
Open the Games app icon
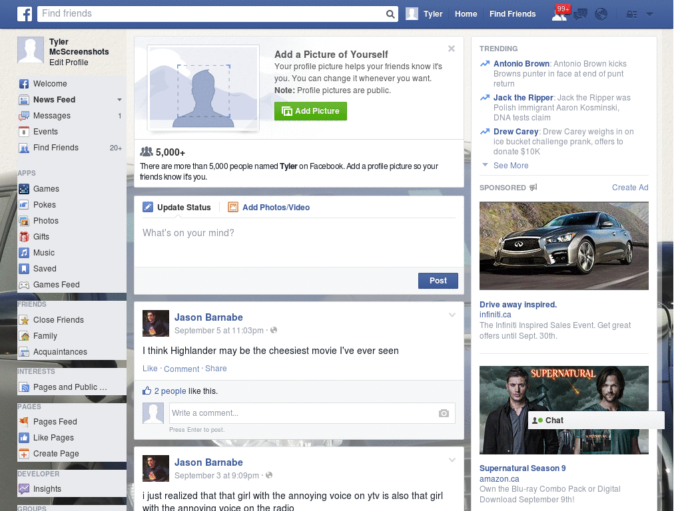[x=24, y=189]
